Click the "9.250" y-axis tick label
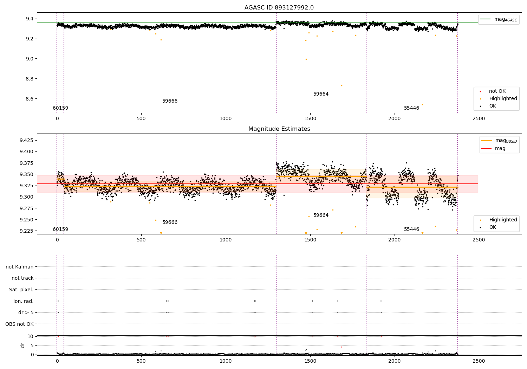The width and height of the screenshot is (527, 369). tap(26, 220)
